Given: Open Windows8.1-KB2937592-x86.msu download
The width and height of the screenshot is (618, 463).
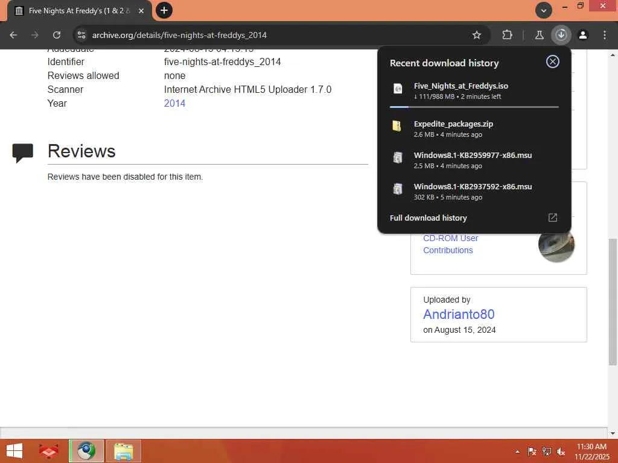Looking at the screenshot, I should tap(474, 192).
